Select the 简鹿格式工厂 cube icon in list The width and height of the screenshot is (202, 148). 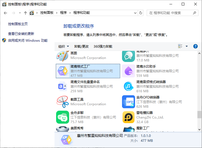(x=63, y=71)
